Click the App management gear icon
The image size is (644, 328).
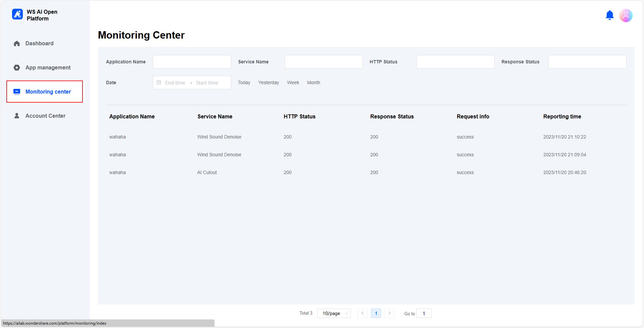pyautogui.click(x=17, y=68)
